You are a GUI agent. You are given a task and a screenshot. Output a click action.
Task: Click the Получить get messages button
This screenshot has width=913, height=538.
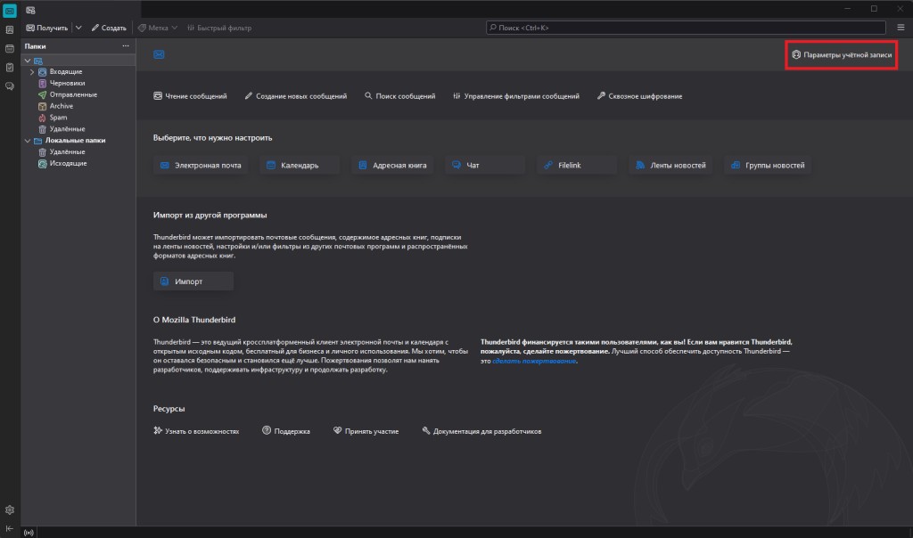pyautogui.click(x=47, y=28)
